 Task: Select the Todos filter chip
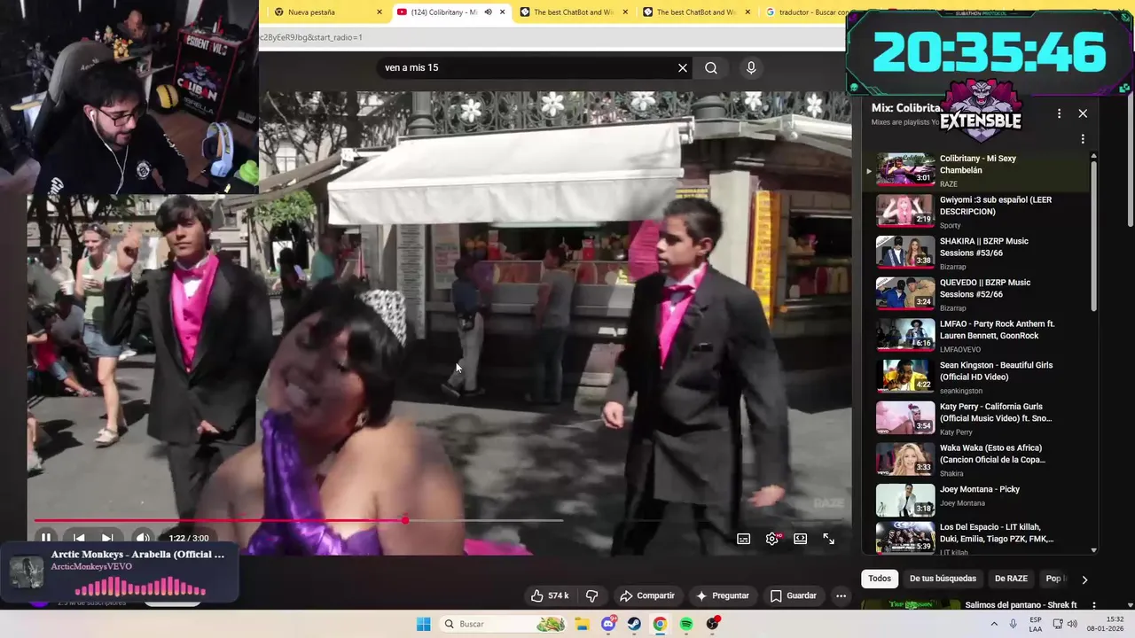pos(880,579)
